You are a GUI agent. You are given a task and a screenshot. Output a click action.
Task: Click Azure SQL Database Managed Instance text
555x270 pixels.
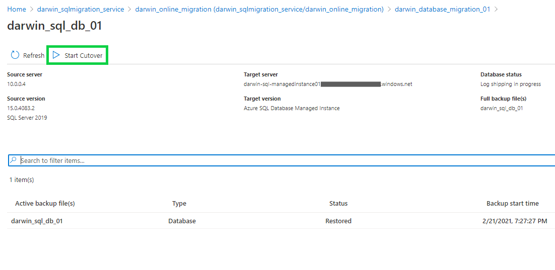coord(292,109)
